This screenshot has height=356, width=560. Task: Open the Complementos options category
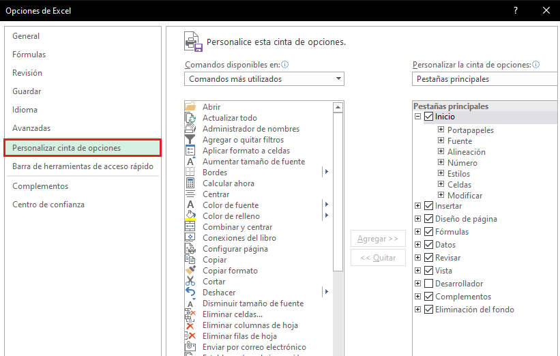40,186
